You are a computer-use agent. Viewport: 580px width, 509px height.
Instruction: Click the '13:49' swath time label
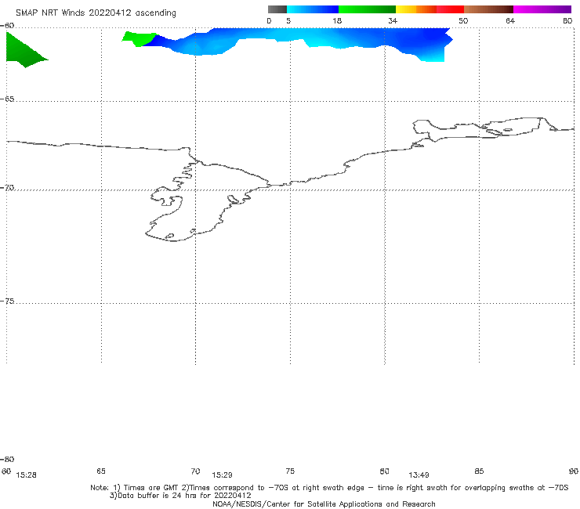point(419,475)
